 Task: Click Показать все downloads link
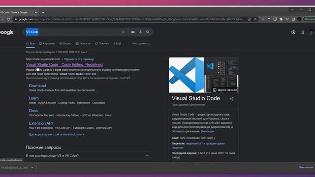click(306, 167)
